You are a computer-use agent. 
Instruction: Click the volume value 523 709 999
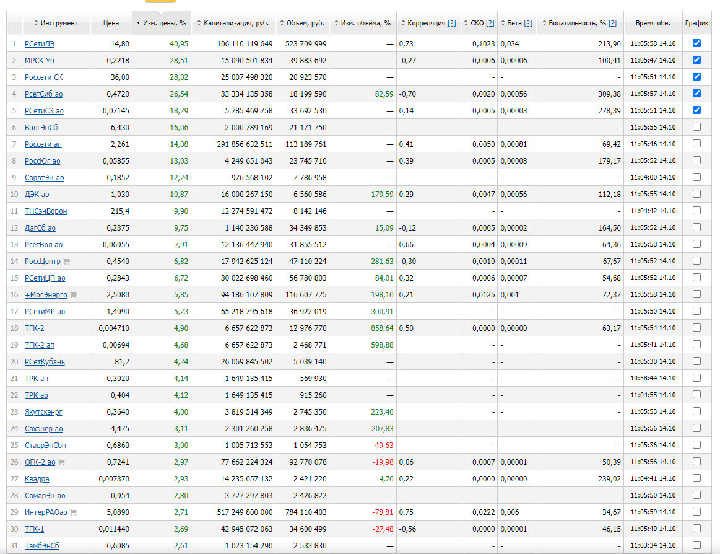coord(306,44)
